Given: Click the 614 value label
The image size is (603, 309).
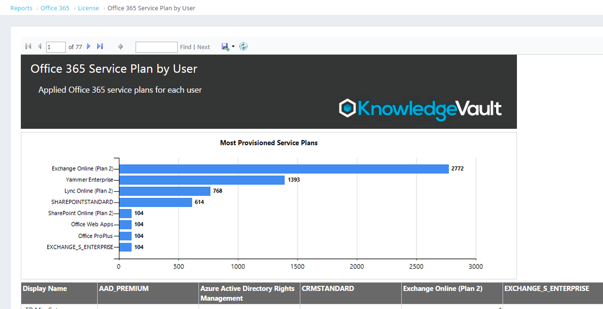Looking at the screenshot, I should pos(199,202).
